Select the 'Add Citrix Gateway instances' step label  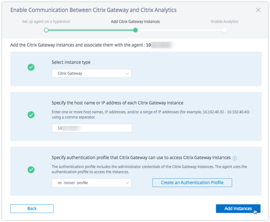(135, 21)
